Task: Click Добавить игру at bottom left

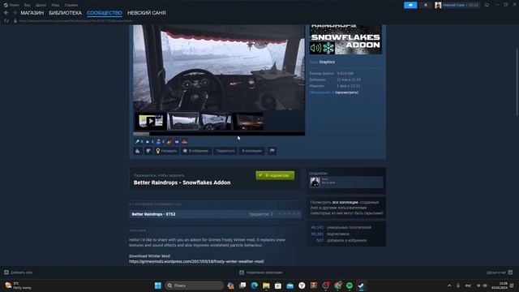Action: [x=19, y=273]
